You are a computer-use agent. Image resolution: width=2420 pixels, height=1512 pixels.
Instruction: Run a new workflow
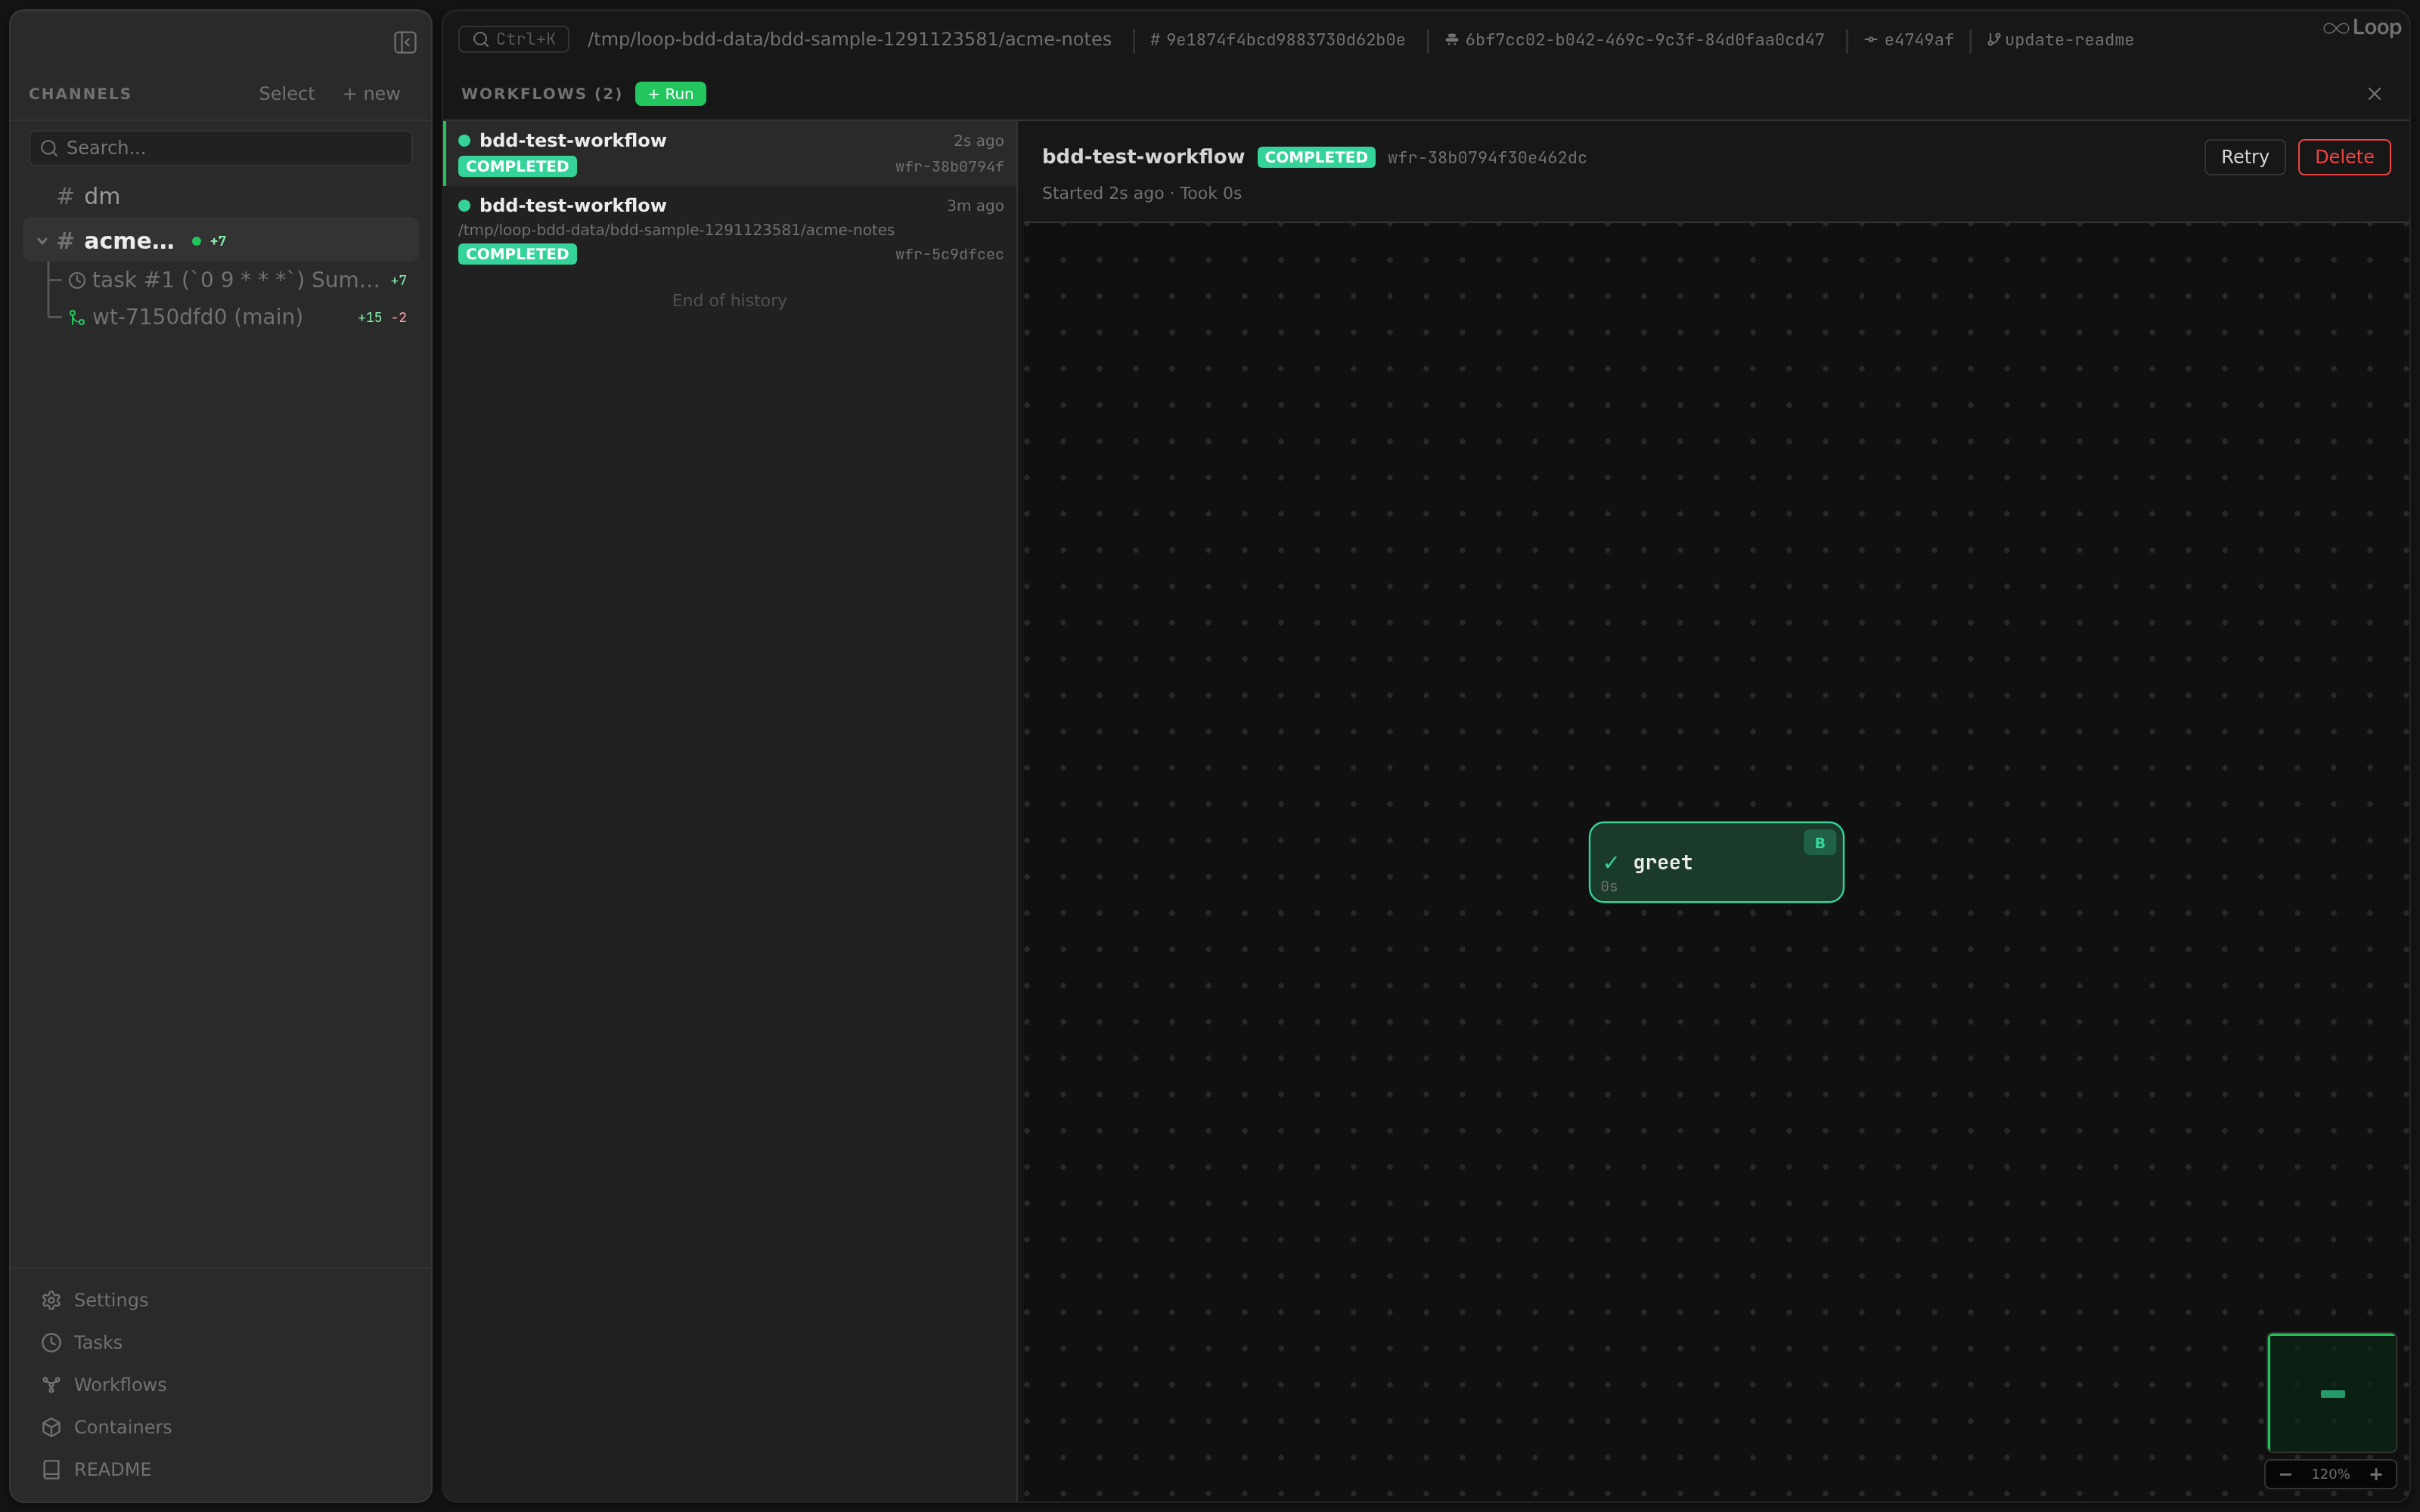(x=670, y=94)
